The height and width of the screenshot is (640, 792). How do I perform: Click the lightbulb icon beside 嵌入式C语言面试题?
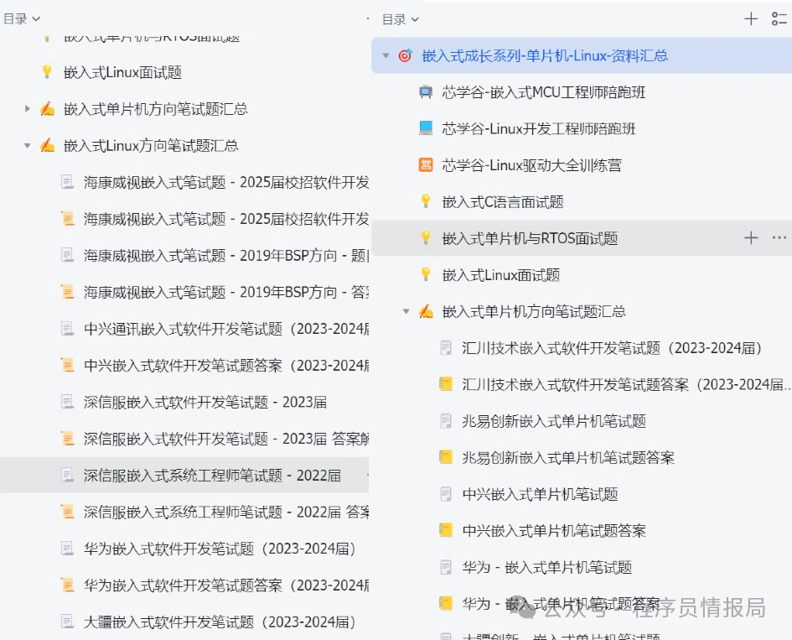pyautogui.click(x=426, y=201)
